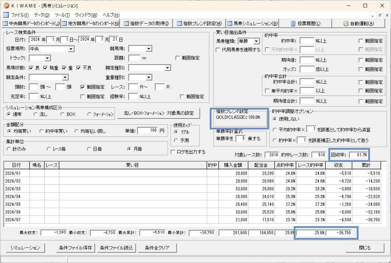Screen dimensions: 391x263
Task: Open 指数ブレンド設定 toolbar icon
Action: point(179,24)
